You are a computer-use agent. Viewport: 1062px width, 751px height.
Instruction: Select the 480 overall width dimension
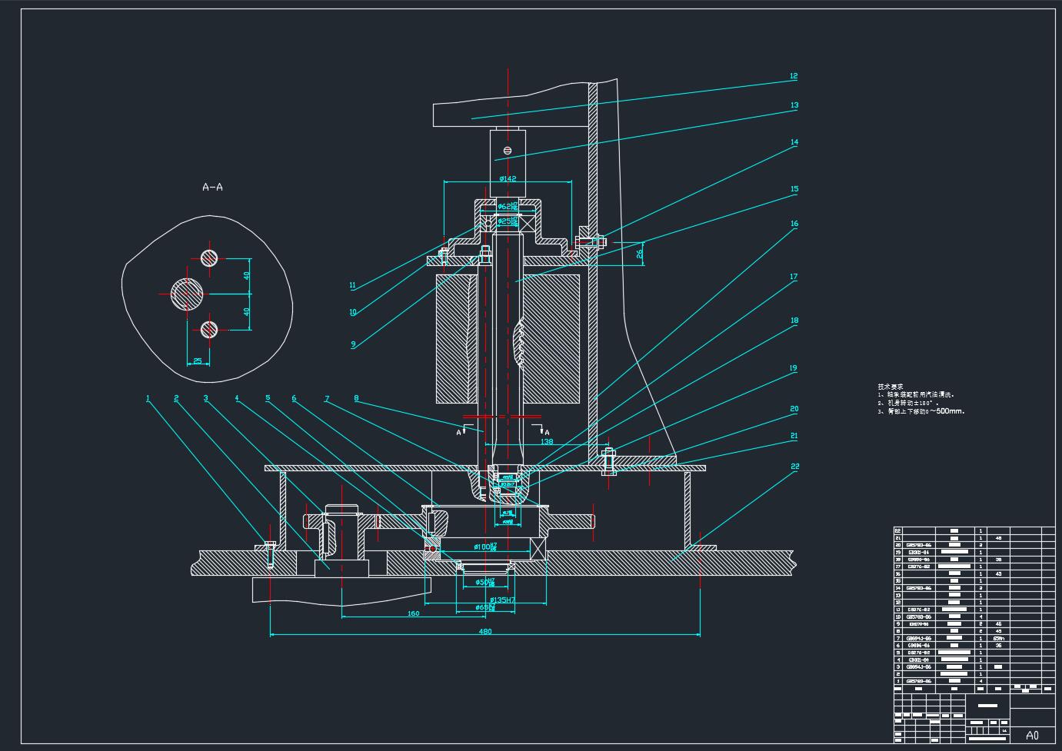click(485, 632)
